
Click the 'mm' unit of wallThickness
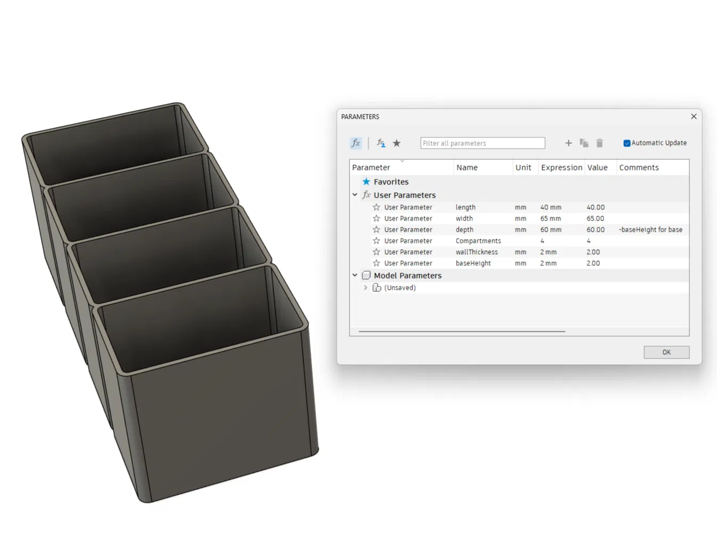tap(520, 252)
